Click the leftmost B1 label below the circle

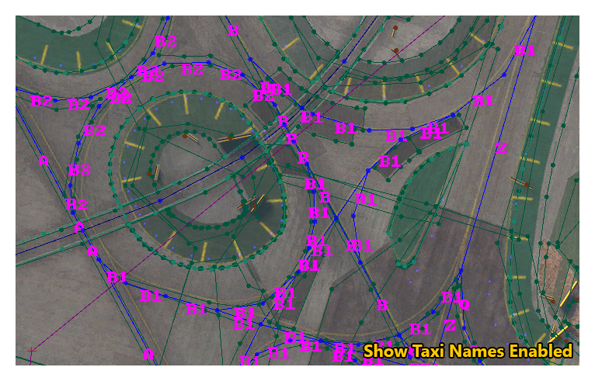click(x=117, y=277)
